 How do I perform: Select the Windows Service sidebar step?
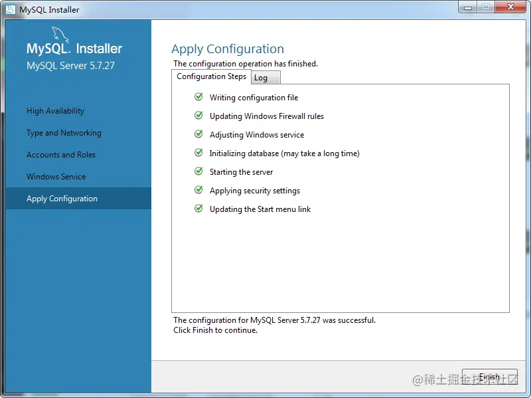tap(56, 177)
